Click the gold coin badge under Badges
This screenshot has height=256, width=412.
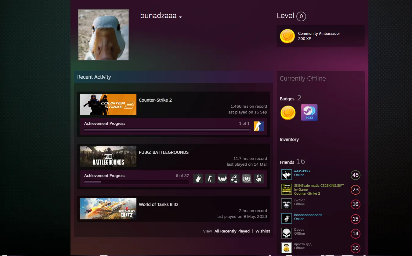point(288,113)
